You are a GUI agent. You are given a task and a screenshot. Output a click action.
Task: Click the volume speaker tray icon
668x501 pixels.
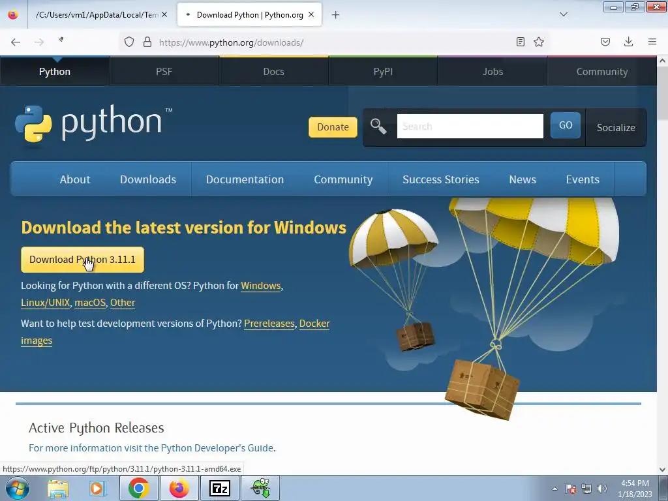602,489
